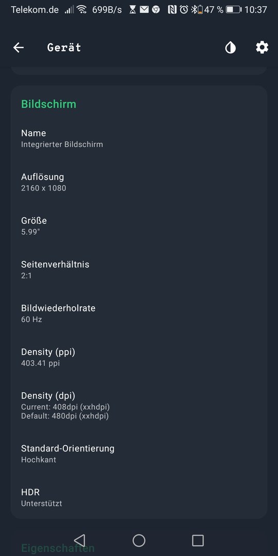Tap the back arrow in header

[x=19, y=47]
